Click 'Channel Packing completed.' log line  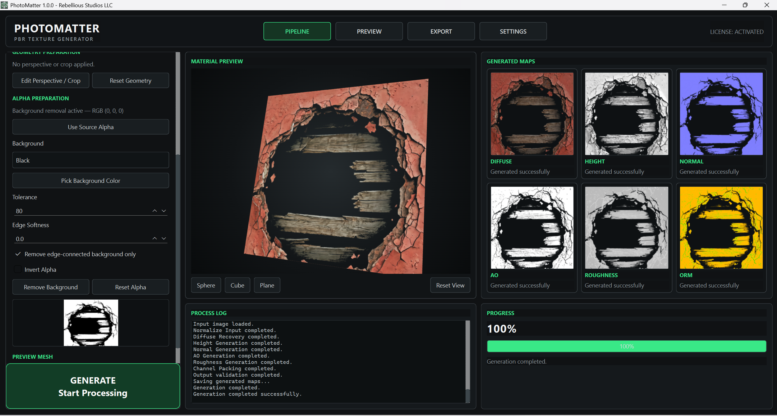click(x=235, y=369)
